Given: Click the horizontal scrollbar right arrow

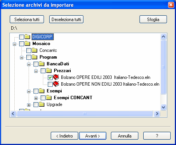Looking at the screenshot, I should [x=157, y=114].
